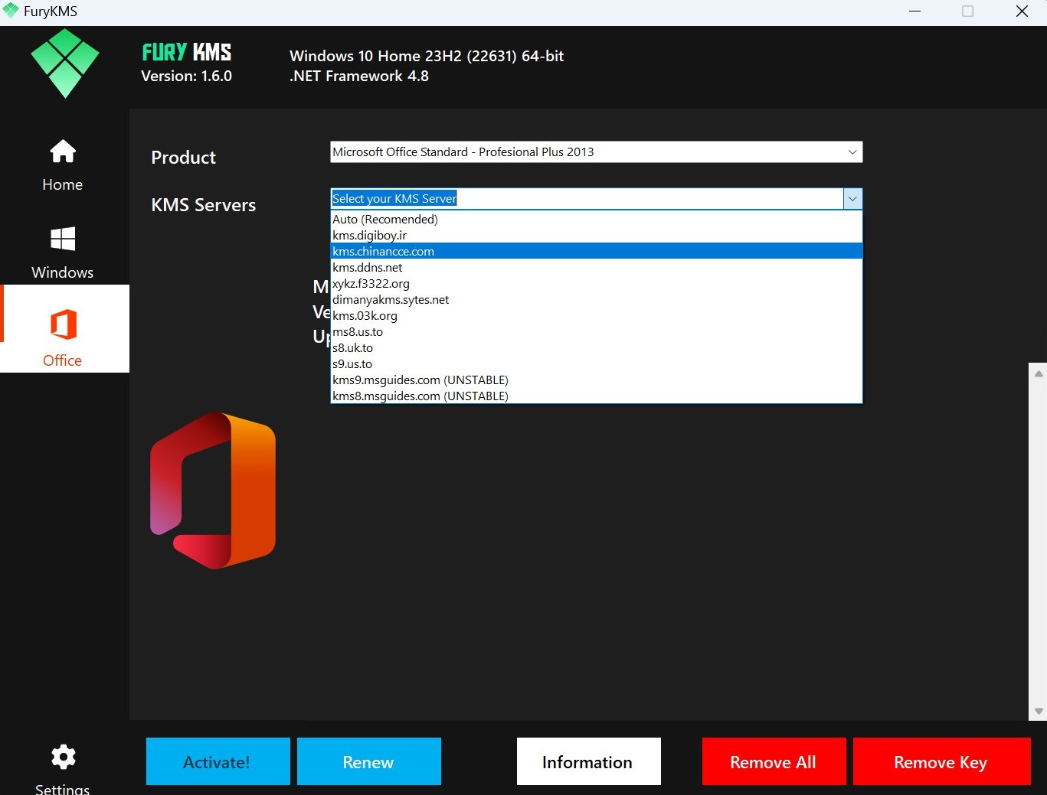The image size is (1047, 795).
Task: Select kms8.msguides.com (UNSTABLE) entry
Action: (x=597, y=396)
